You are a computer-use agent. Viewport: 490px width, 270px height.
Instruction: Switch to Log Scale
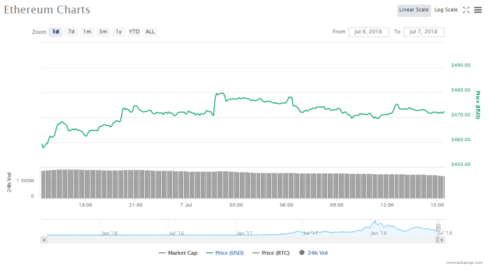click(x=445, y=10)
